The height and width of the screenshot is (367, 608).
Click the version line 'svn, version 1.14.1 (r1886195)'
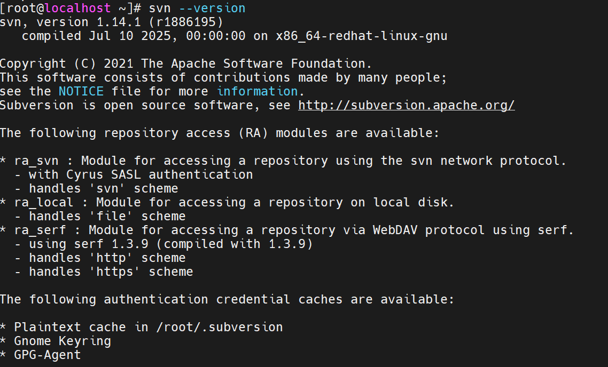(x=112, y=22)
